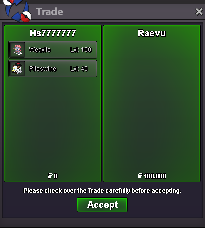Click the Trade window title text

pos(50,12)
